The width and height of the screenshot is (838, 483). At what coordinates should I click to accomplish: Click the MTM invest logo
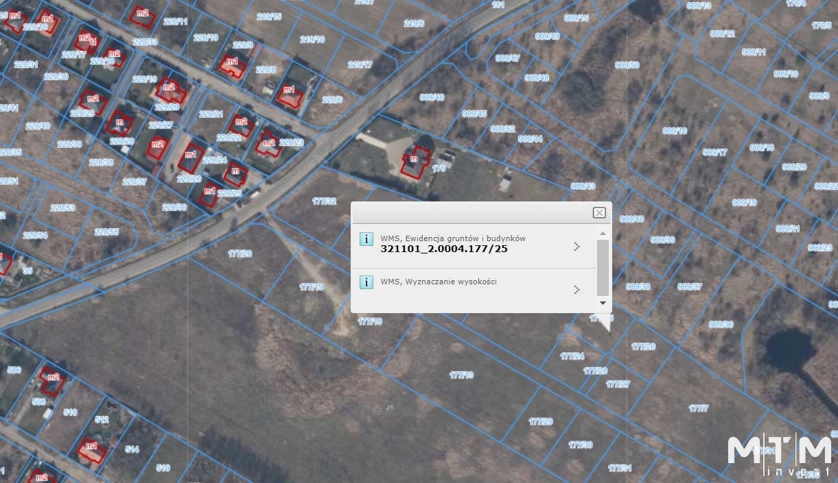(x=780, y=454)
